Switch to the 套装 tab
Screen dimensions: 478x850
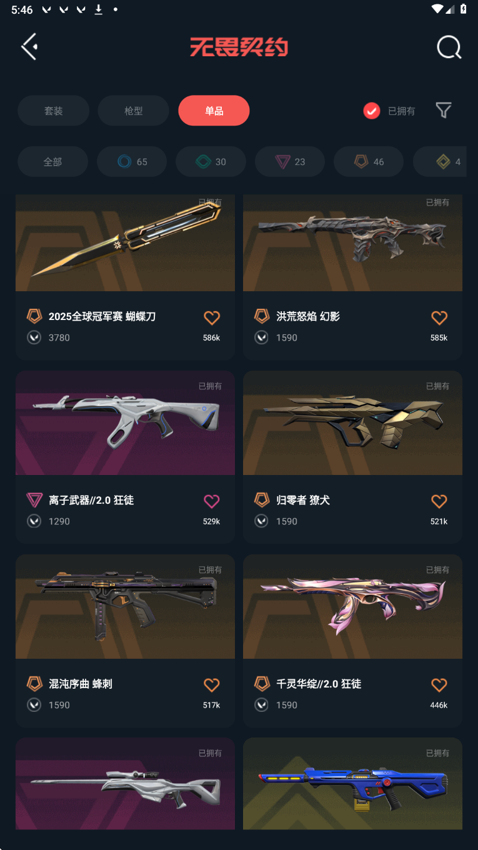point(53,111)
